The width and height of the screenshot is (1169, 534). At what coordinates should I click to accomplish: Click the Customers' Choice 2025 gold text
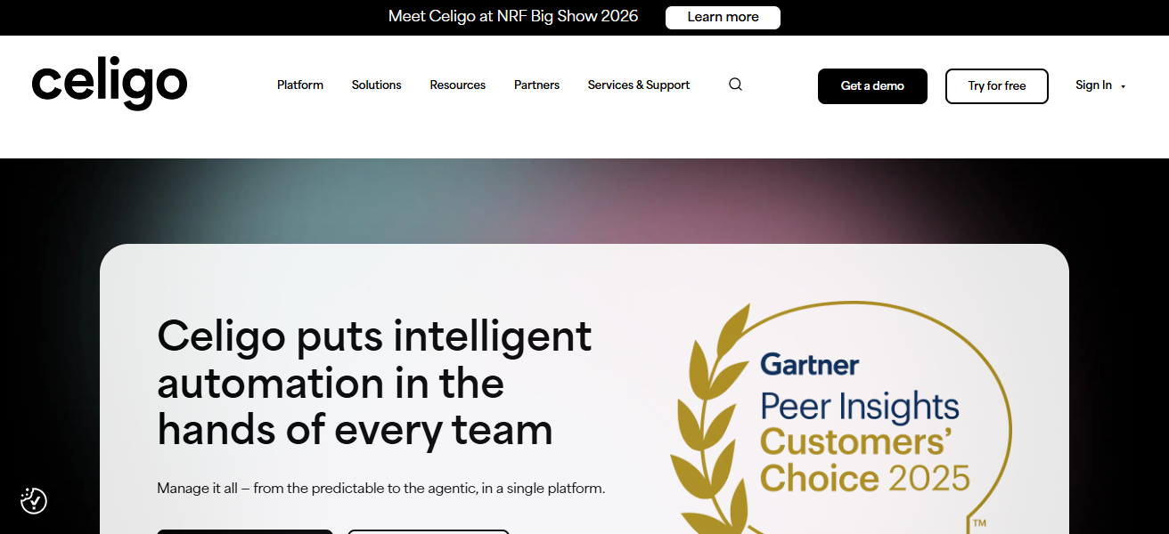coord(864,460)
